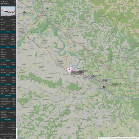Image resolution: width=139 pixels, height=139 pixels.
Task: Close the ROJ004 aircraft info panel
Action: (x=15, y=1)
